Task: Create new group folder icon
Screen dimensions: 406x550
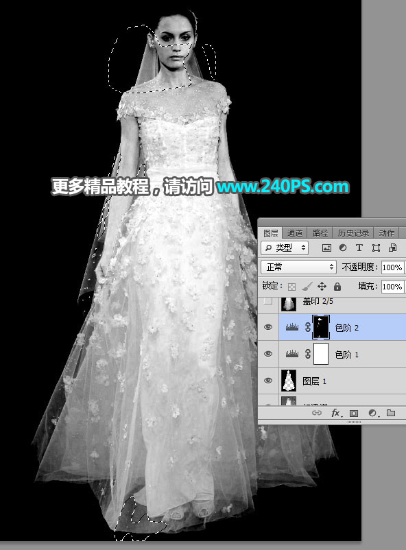Action: pyautogui.click(x=390, y=413)
